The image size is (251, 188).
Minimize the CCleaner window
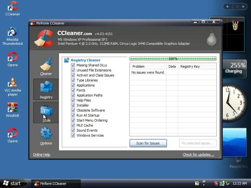coord(195,22)
